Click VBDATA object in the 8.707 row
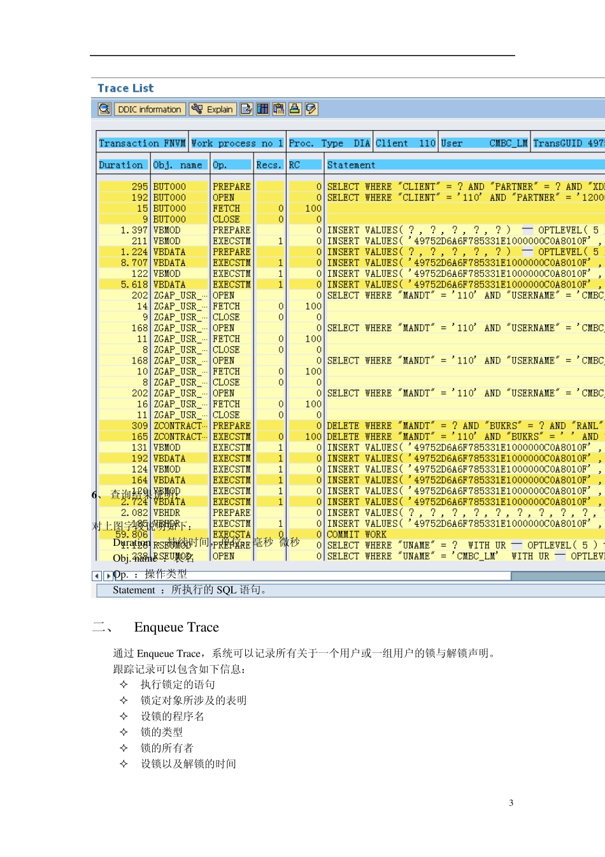The image size is (605, 857). tap(169, 263)
